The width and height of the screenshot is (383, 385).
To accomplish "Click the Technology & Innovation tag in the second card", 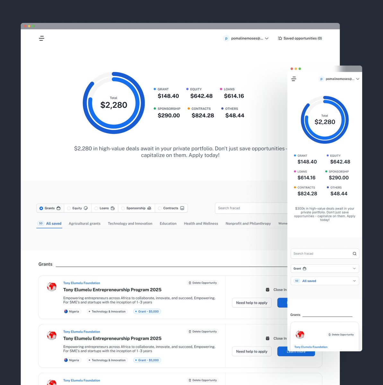I will click(107, 360).
